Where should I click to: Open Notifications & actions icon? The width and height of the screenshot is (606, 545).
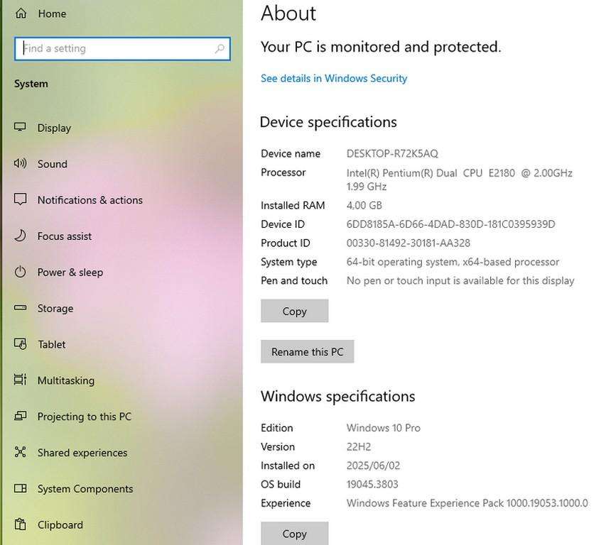coord(21,200)
